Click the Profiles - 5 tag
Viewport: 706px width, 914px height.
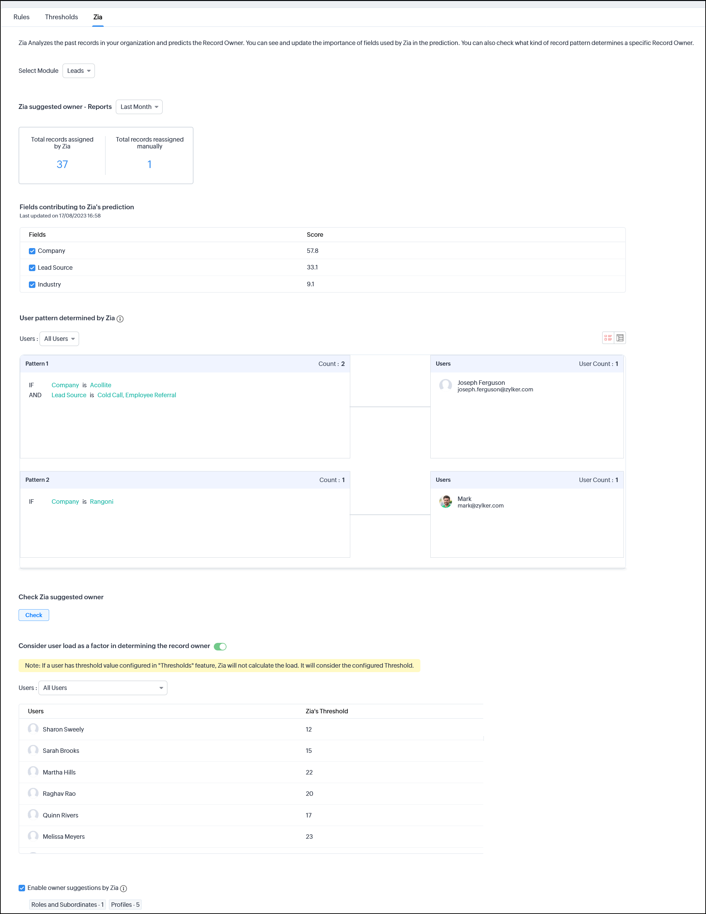click(x=125, y=904)
